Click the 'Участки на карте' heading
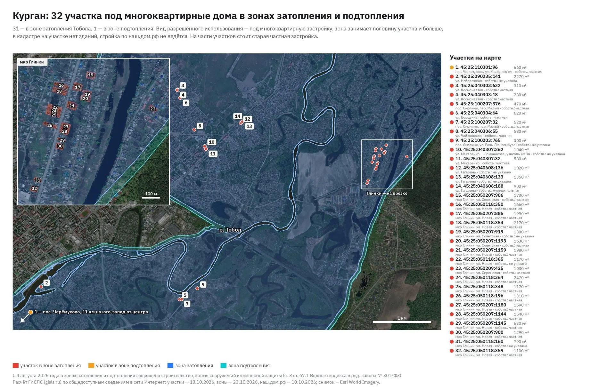 (475, 58)
